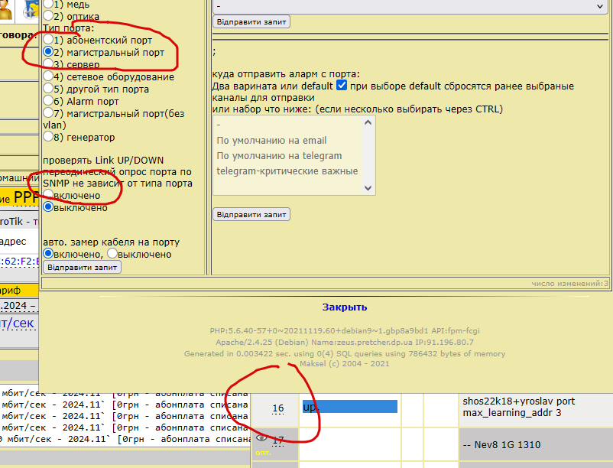Select port type 'другой тип порта'

coord(48,88)
